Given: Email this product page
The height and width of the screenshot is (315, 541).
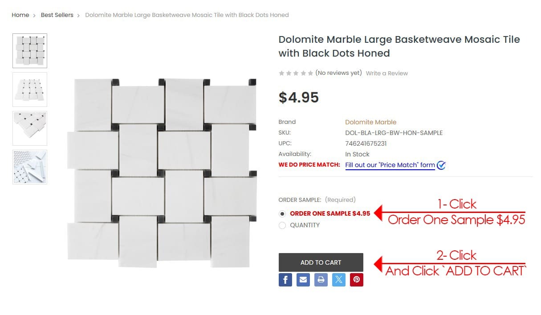Looking at the screenshot, I should coord(303,280).
